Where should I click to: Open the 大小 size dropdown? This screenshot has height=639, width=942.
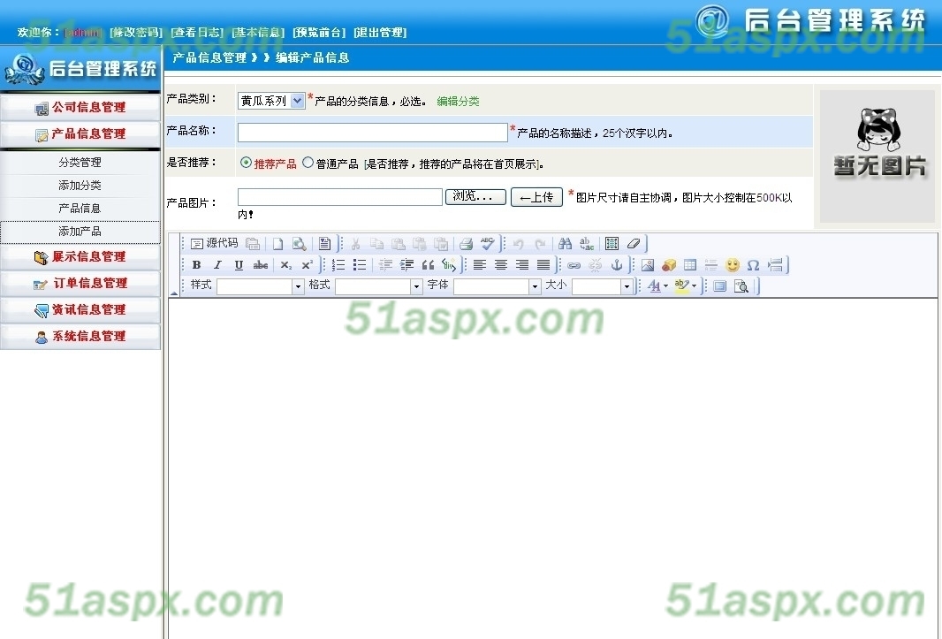[603, 286]
